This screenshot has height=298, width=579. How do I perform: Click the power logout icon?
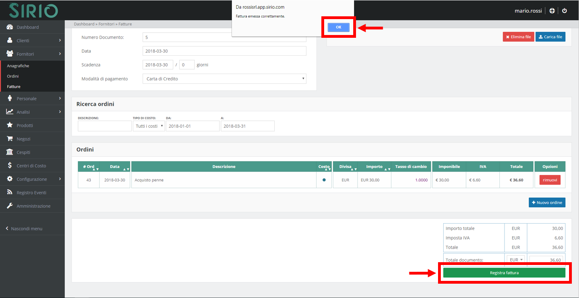click(x=564, y=11)
